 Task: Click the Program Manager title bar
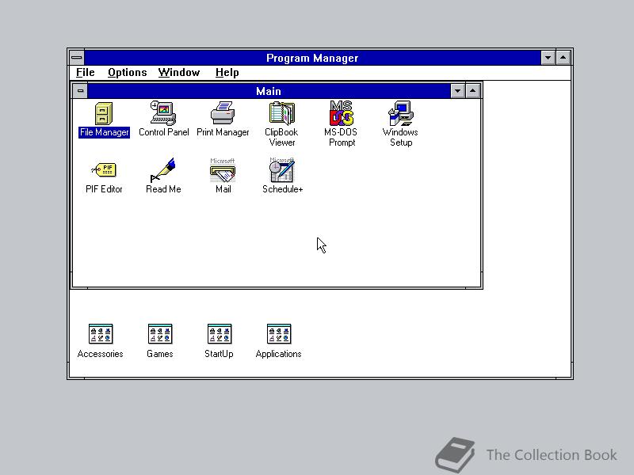312,58
